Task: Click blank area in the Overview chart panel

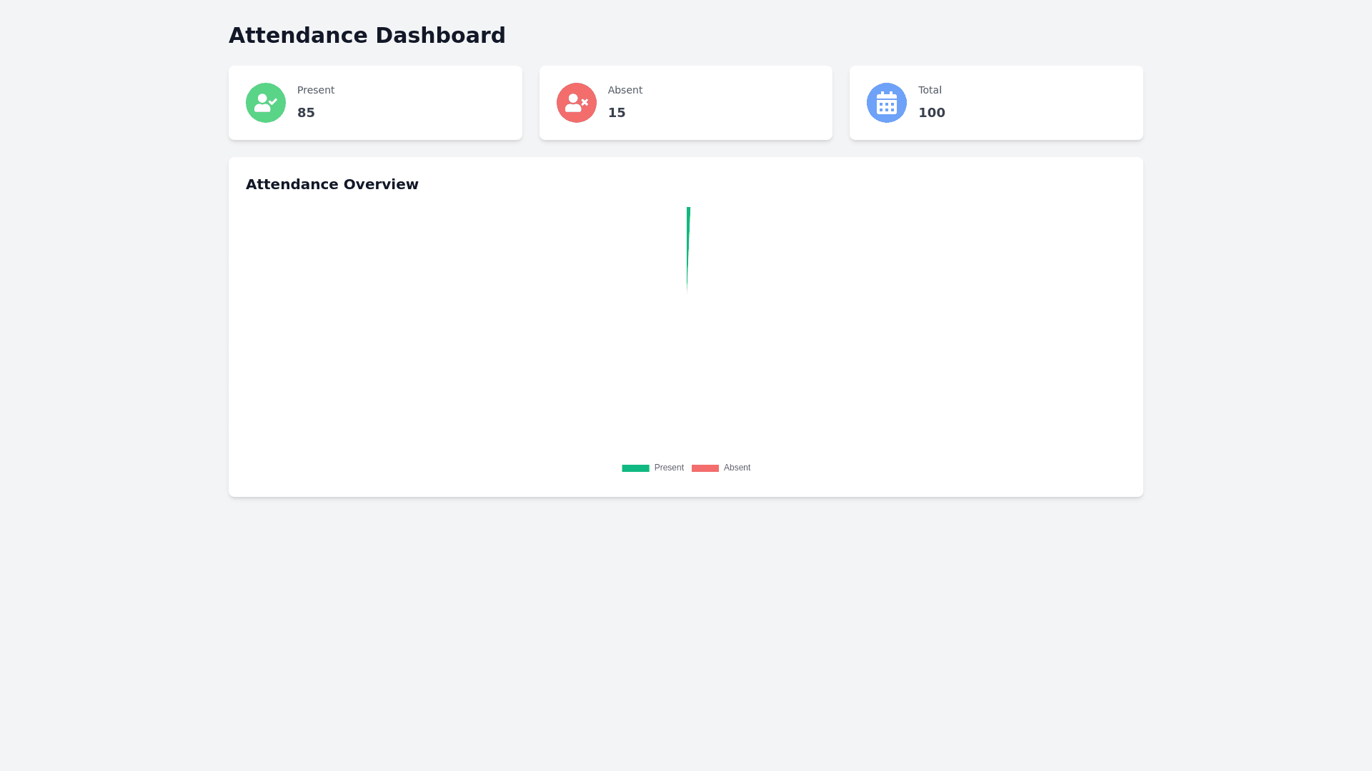Action: (929, 336)
